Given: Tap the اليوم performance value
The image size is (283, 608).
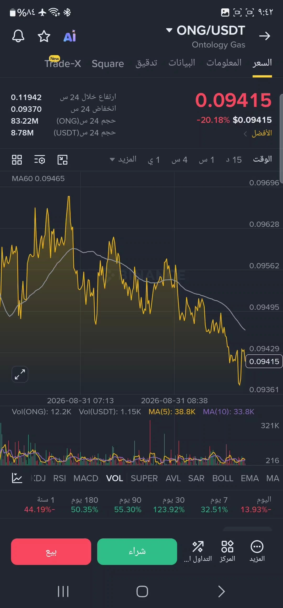Looking at the screenshot, I should point(256,510).
